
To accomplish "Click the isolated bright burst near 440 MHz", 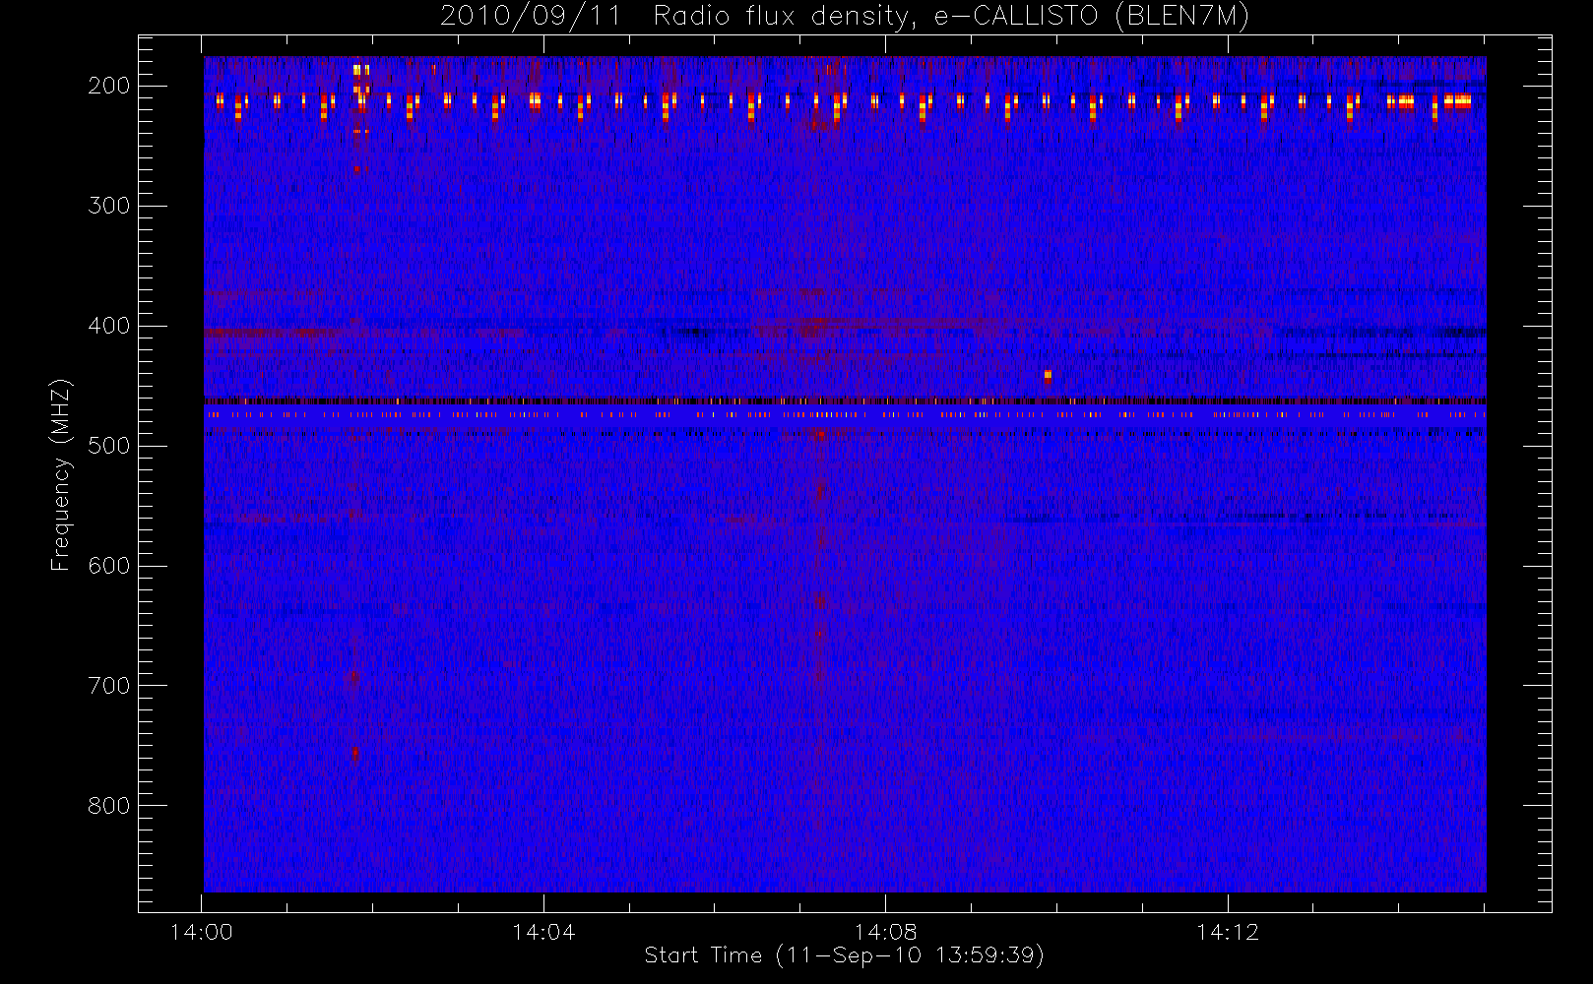I will tap(1048, 375).
